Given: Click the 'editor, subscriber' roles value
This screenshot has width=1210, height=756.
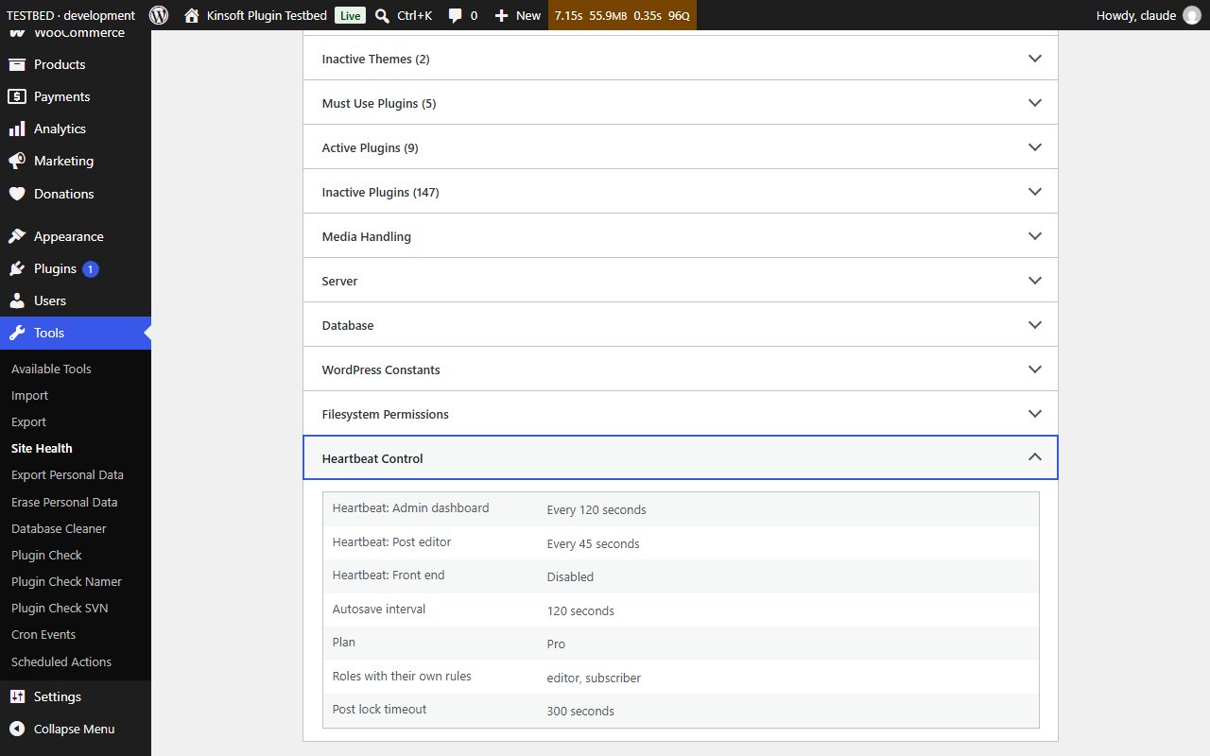Looking at the screenshot, I should [594, 678].
